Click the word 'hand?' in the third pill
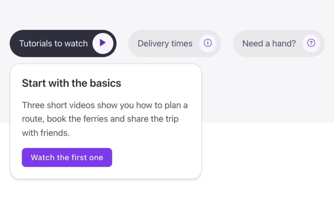The width and height of the screenshot is (334, 209). [284, 44]
